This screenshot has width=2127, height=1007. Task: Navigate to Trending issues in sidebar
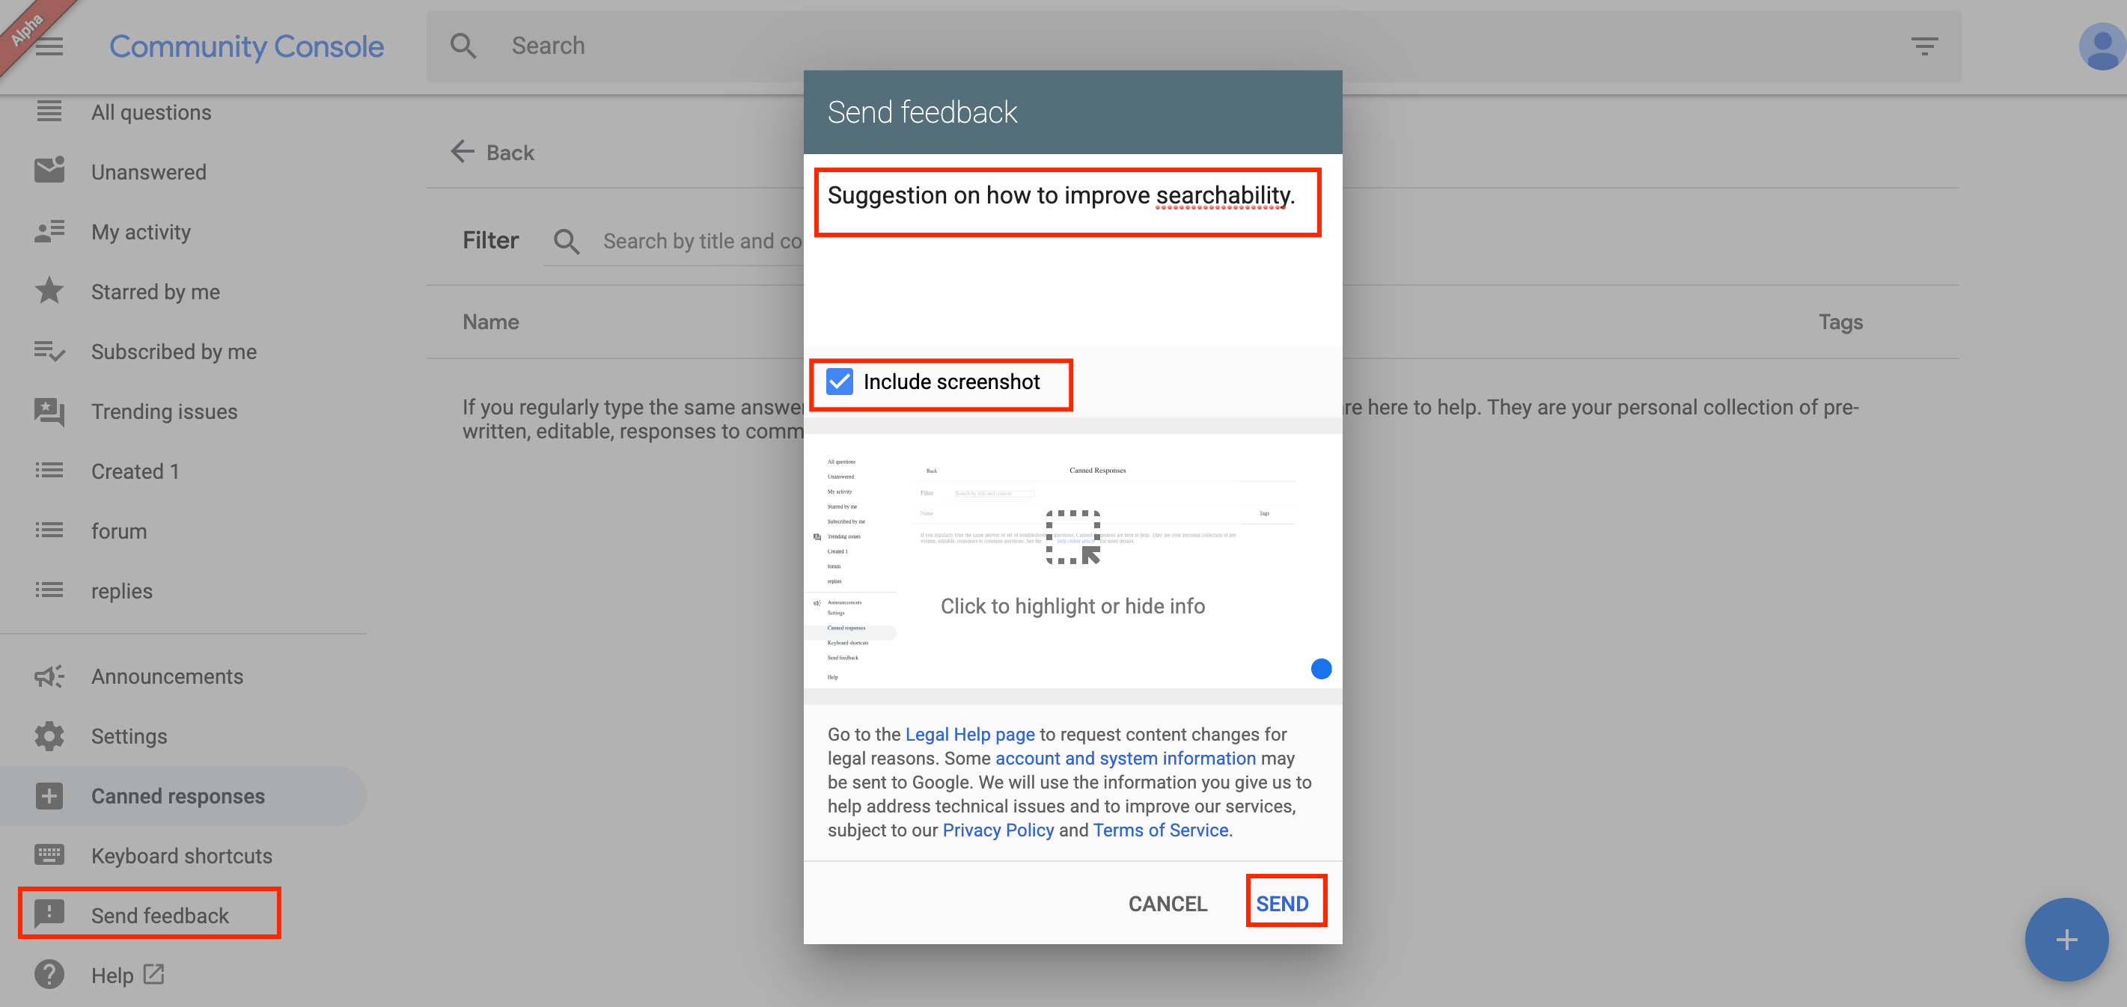click(165, 411)
